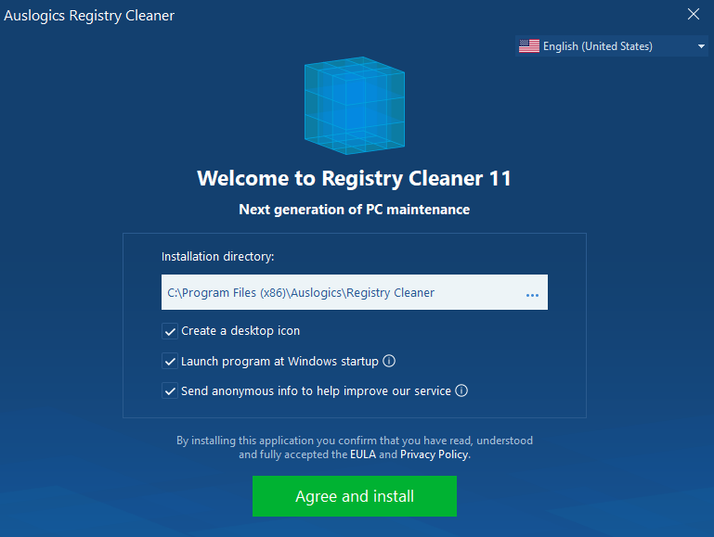Click the Agree and install button
714x537 pixels.
(355, 496)
